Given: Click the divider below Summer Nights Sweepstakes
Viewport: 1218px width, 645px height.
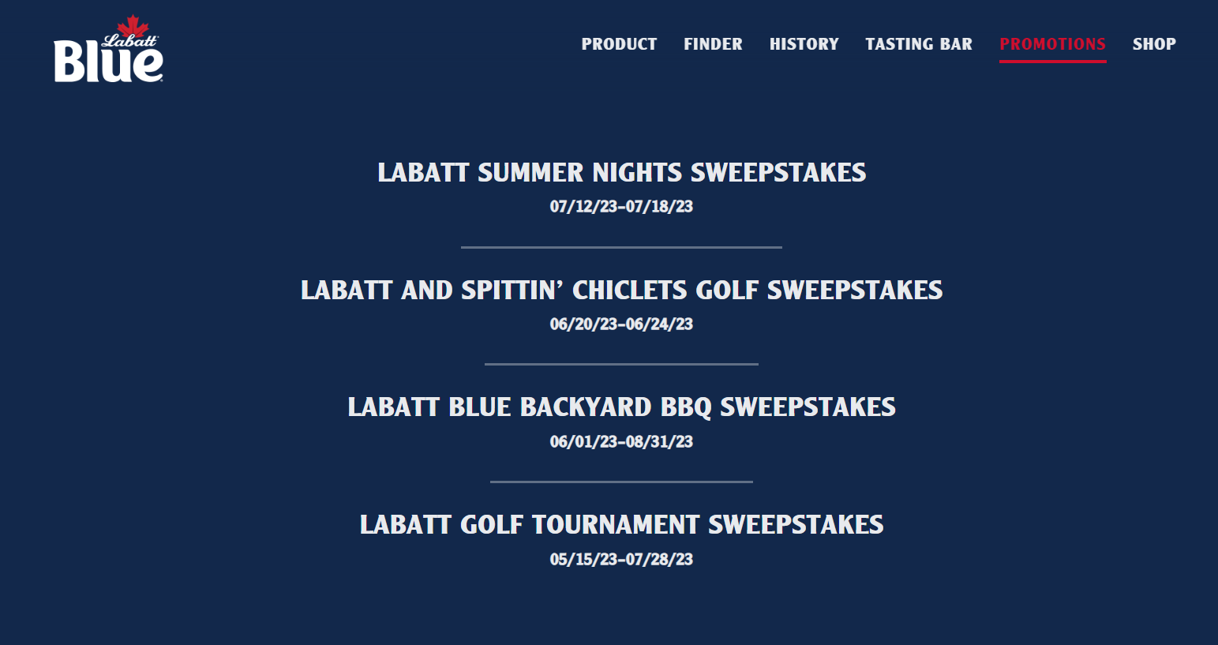Looking at the screenshot, I should pos(620,247).
